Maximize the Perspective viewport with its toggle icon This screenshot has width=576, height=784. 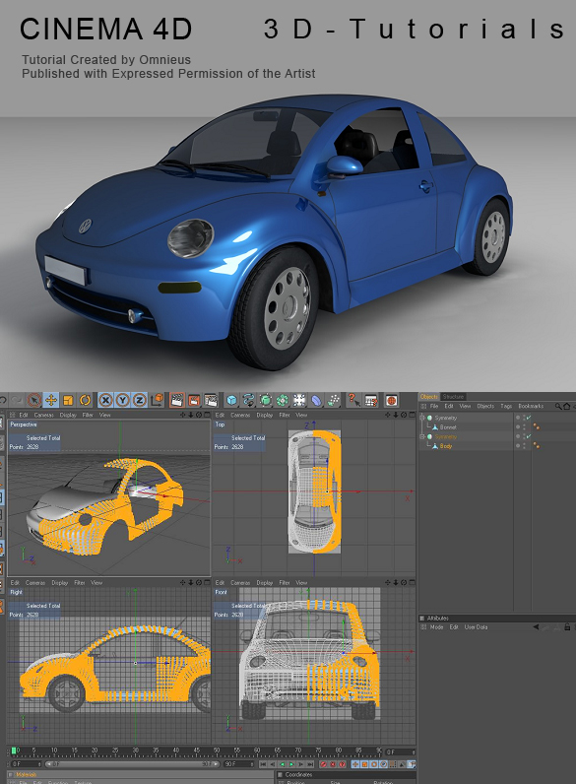pyautogui.click(x=207, y=415)
